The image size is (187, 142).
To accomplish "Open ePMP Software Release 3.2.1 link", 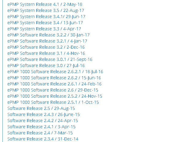I will (47, 41).
